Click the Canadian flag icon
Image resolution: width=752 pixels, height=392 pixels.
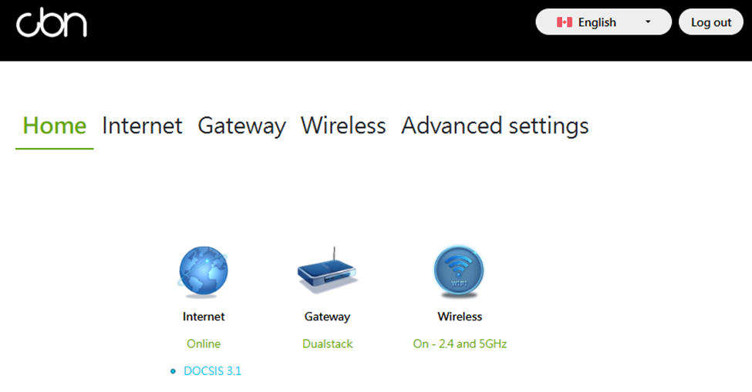pyautogui.click(x=564, y=22)
